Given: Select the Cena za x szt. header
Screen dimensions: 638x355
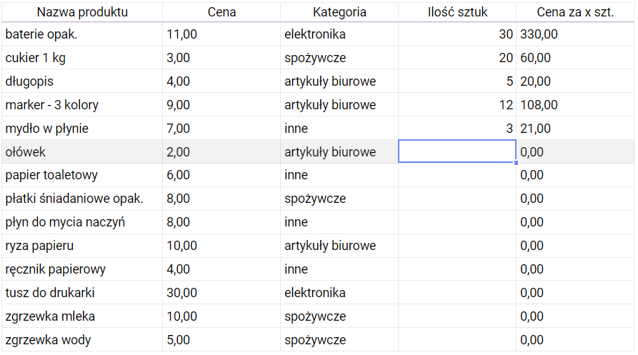Looking at the screenshot, I should (575, 12).
